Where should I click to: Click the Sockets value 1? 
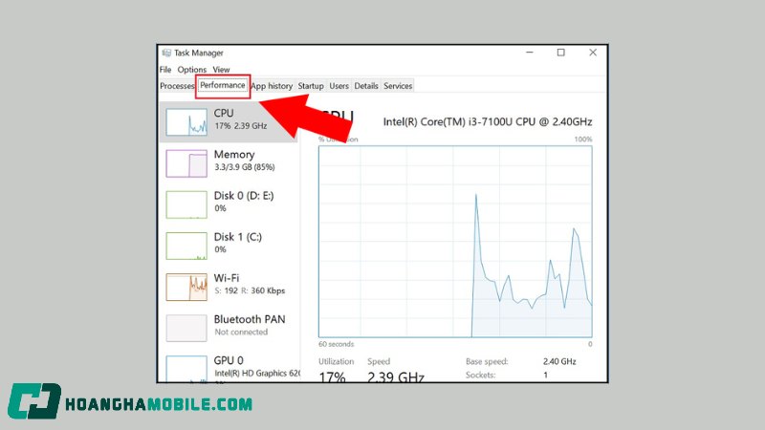click(545, 375)
